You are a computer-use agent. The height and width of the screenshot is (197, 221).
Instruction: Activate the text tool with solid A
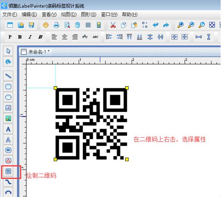click(8, 129)
